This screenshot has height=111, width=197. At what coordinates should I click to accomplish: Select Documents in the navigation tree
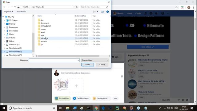pyautogui.click(x=14, y=27)
